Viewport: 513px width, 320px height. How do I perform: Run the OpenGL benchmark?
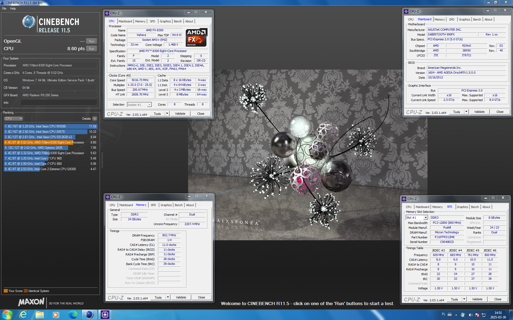click(x=92, y=41)
